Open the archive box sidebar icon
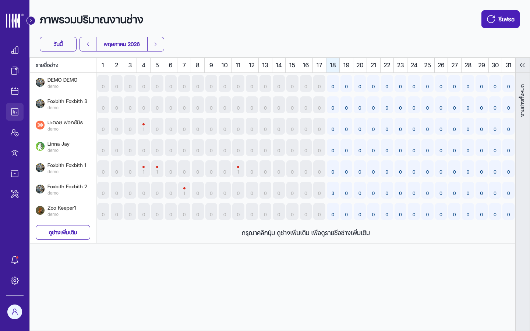This screenshot has height=331, width=530. (x=15, y=174)
